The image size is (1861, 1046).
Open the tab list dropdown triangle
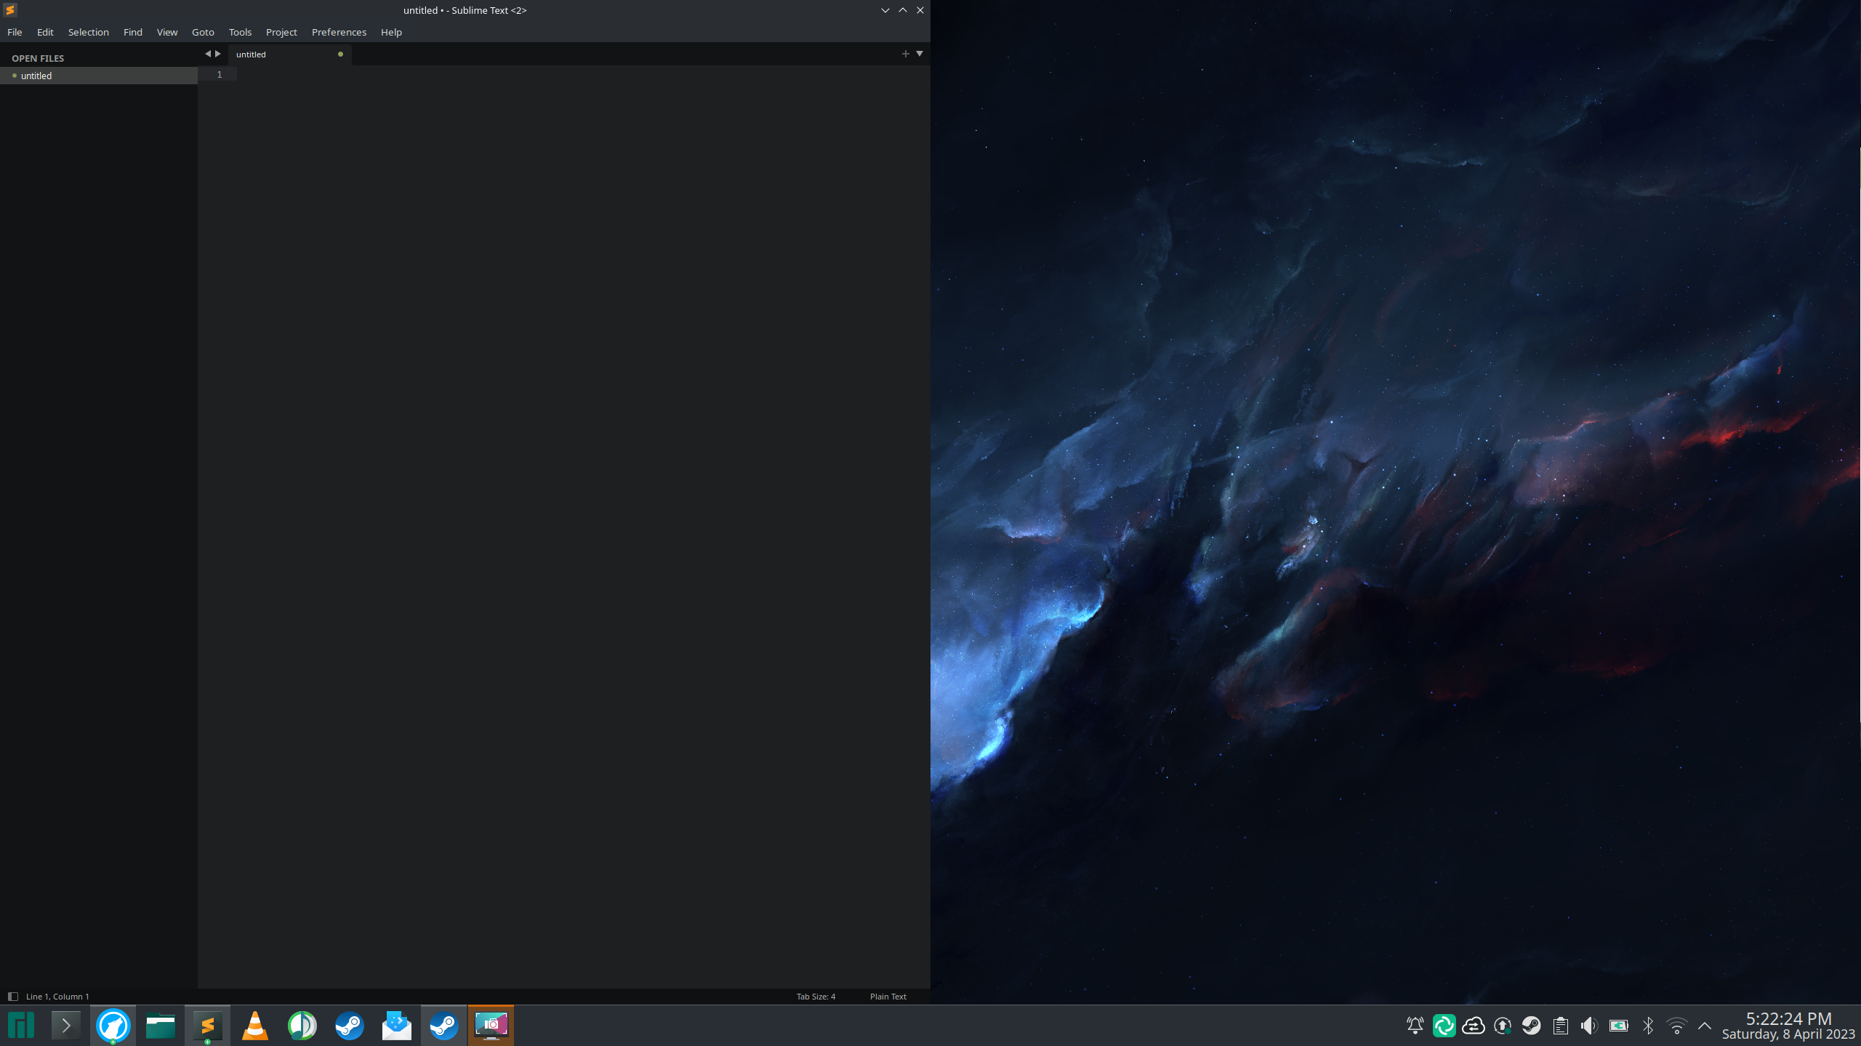pos(920,54)
